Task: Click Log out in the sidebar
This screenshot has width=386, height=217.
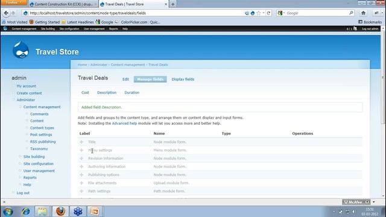Action: click(x=23, y=193)
